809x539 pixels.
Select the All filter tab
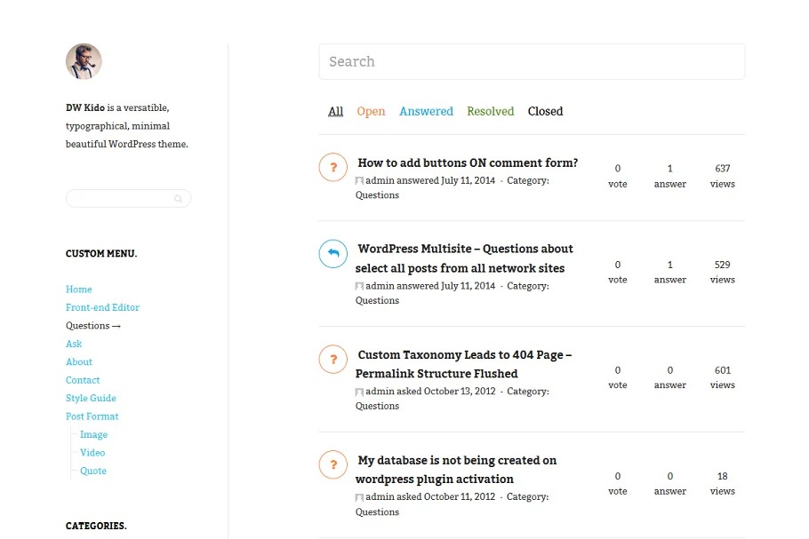335,112
